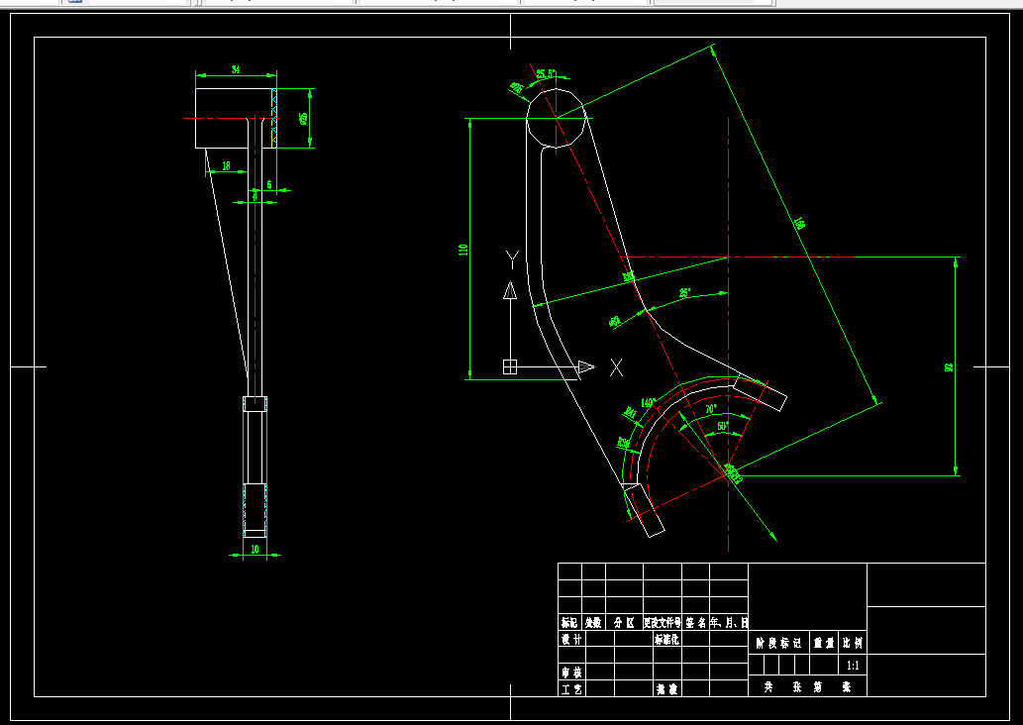Click the 标记 header cell

(x=569, y=623)
